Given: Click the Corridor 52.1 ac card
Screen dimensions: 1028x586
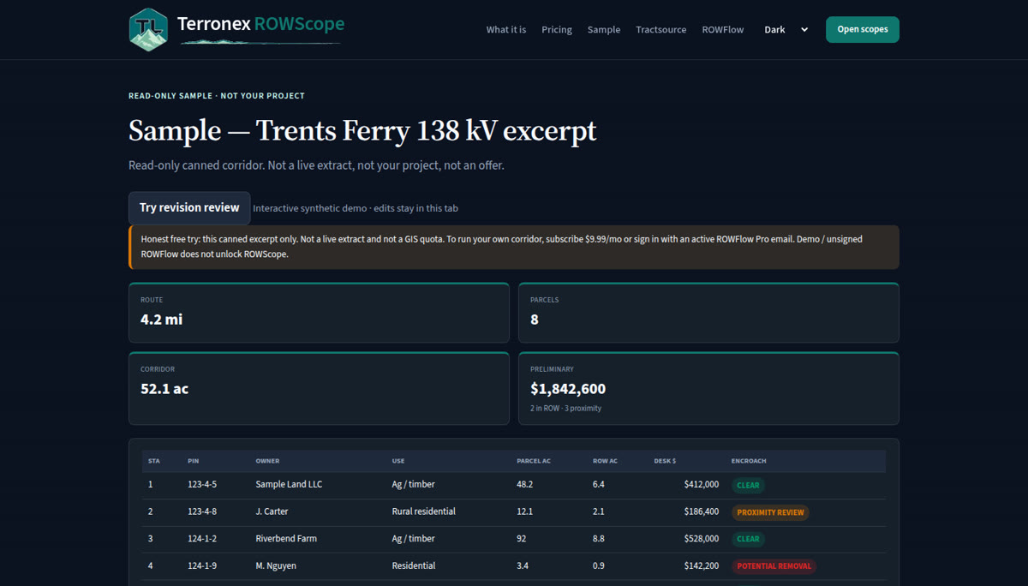Looking at the screenshot, I should pyautogui.click(x=319, y=388).
